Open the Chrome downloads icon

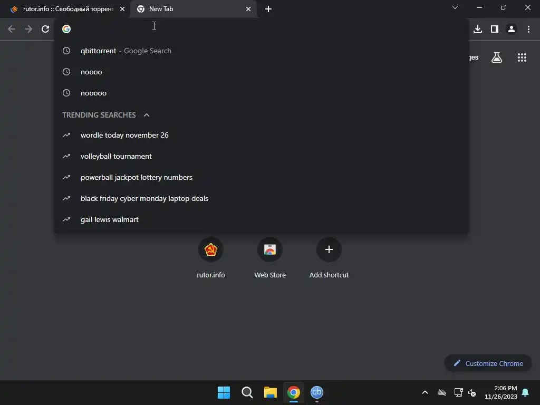(478, 29)
